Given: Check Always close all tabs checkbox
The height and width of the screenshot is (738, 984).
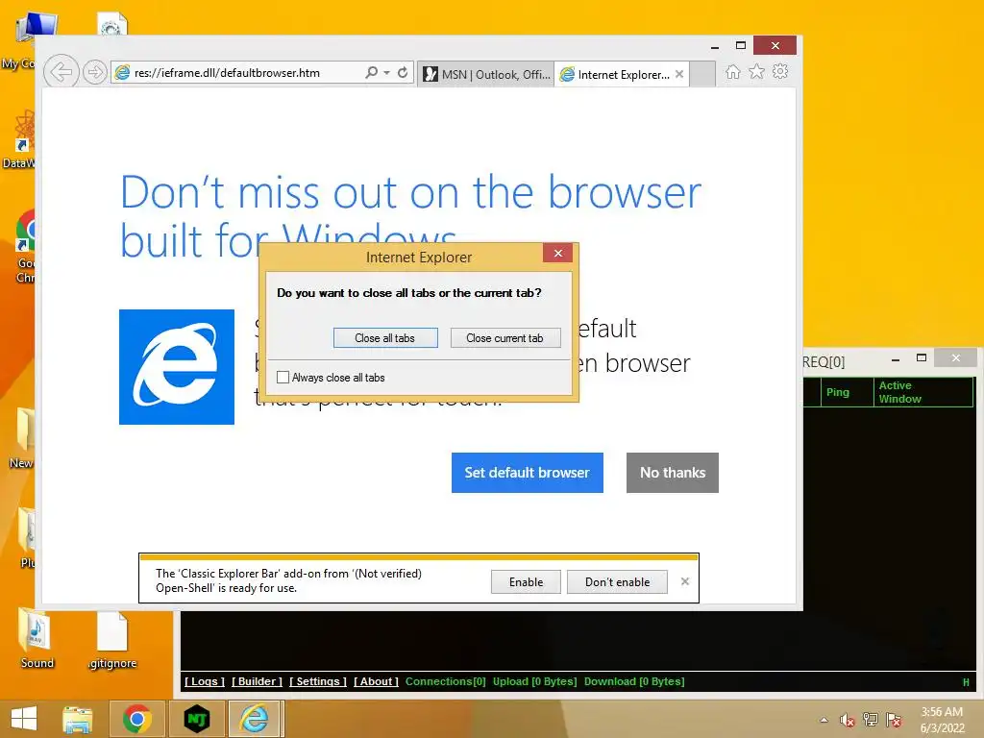Looking at the screenshot, I should (x=283, y=377).
